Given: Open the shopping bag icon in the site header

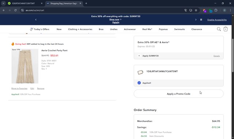Looking at the screenshot, I should pos(226,29).
